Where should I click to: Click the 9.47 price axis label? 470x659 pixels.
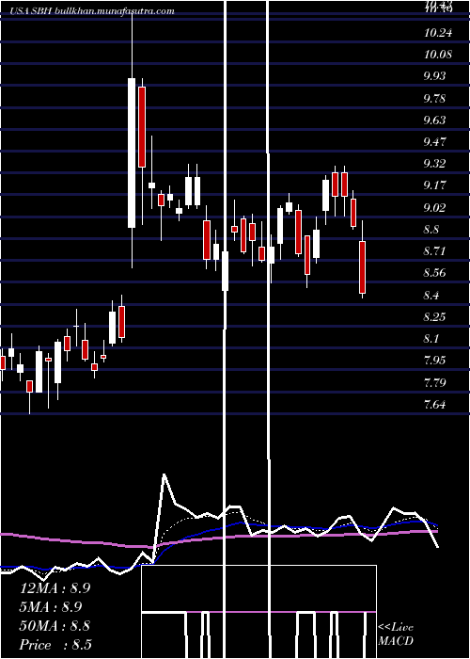pyautogui.click(x=434, y=141)
